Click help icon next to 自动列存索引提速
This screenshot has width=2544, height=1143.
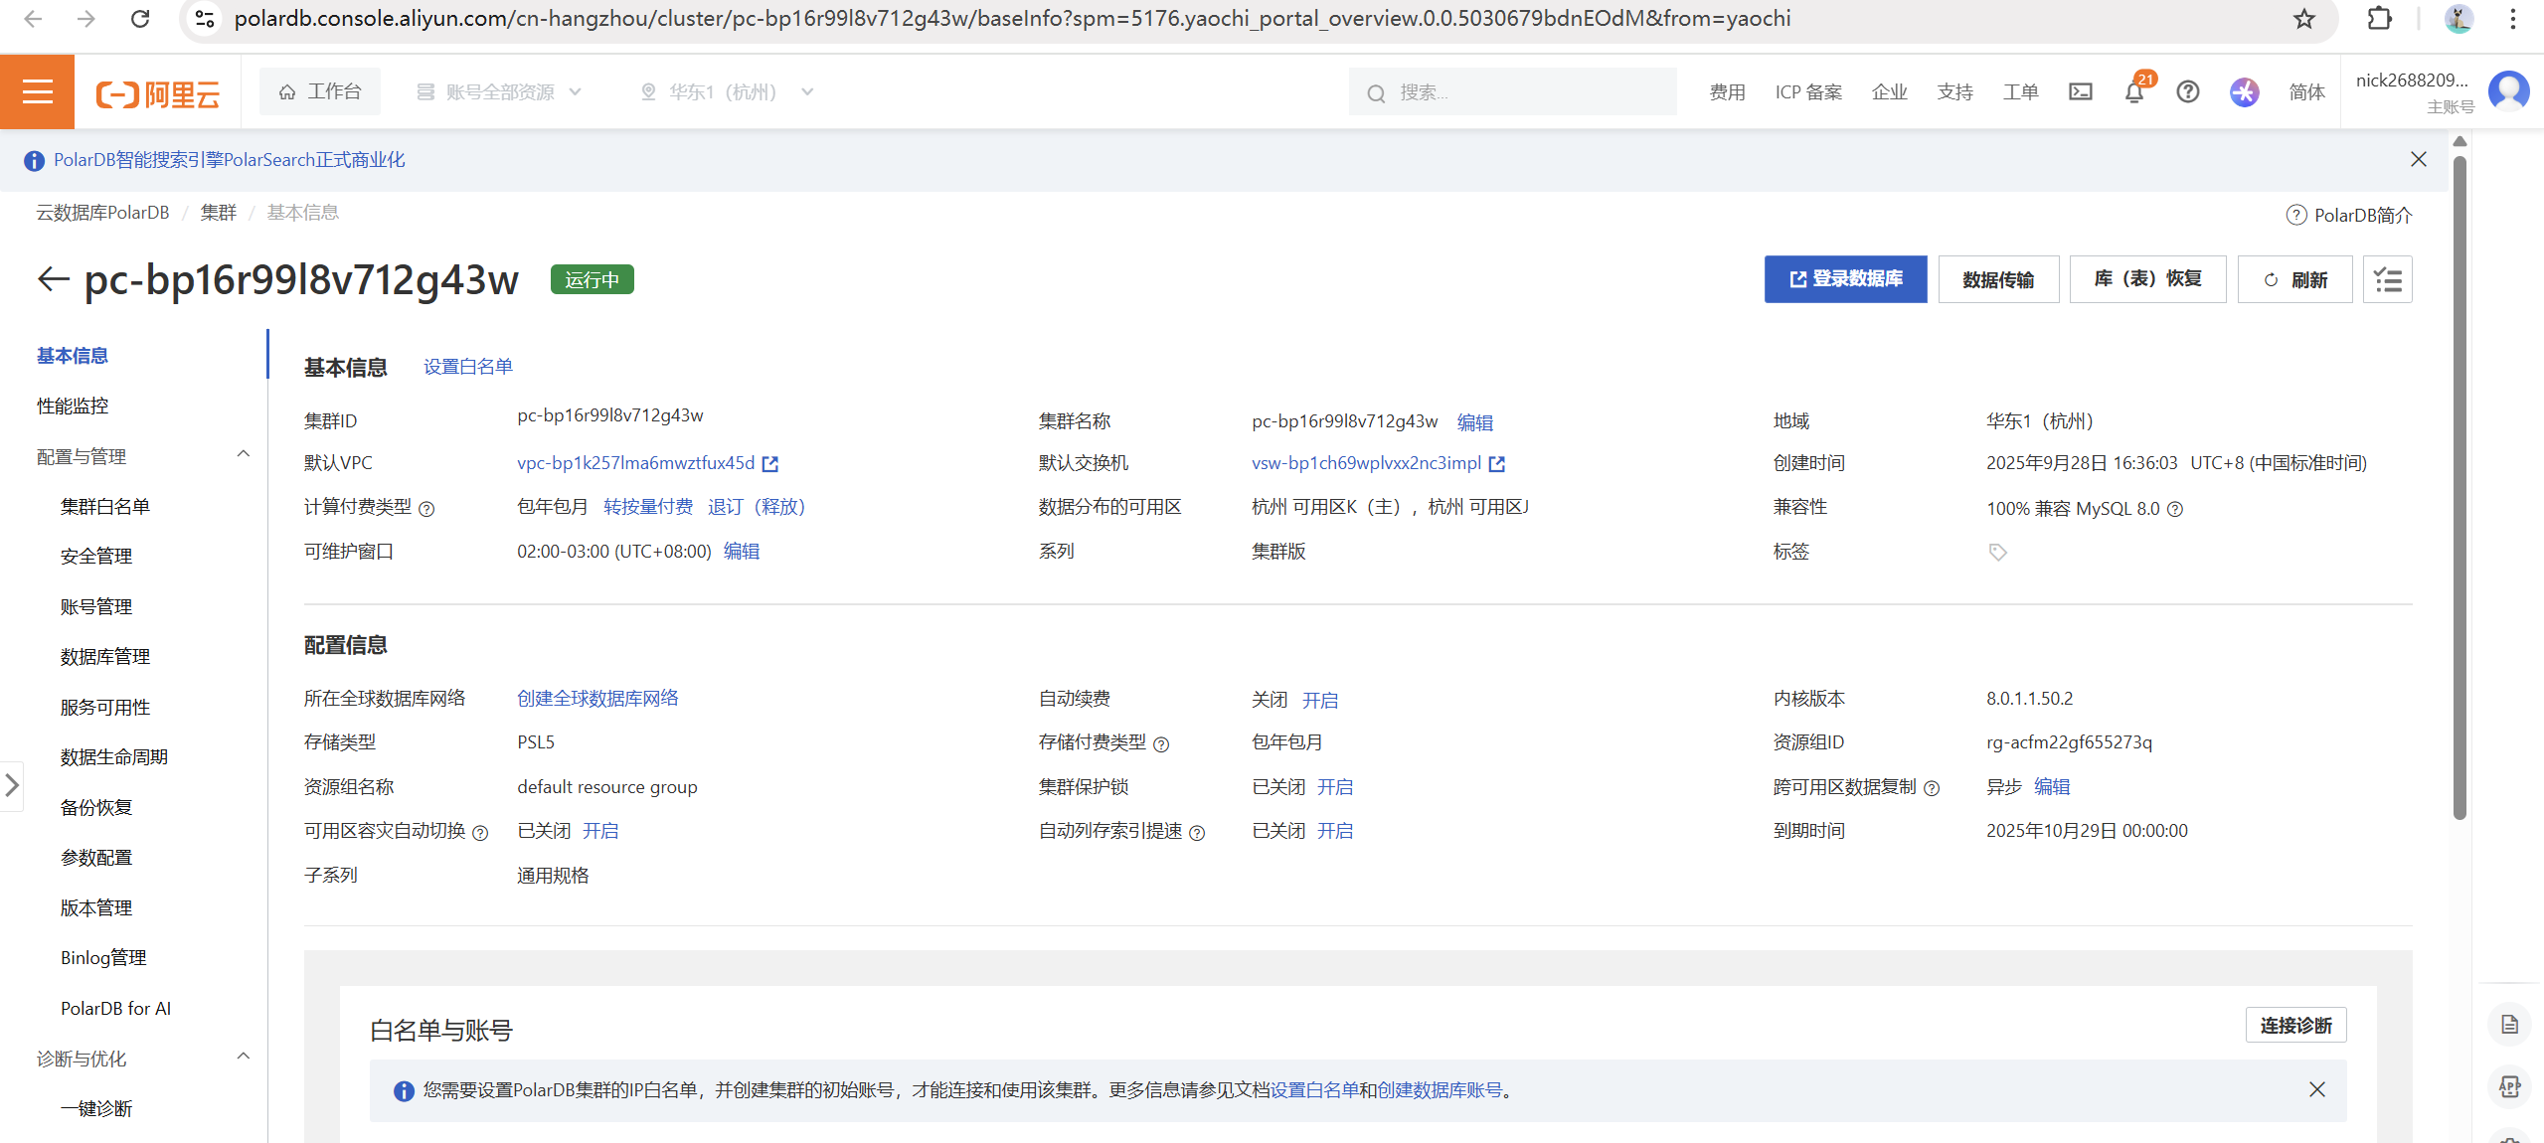(x=1197, y=833)
